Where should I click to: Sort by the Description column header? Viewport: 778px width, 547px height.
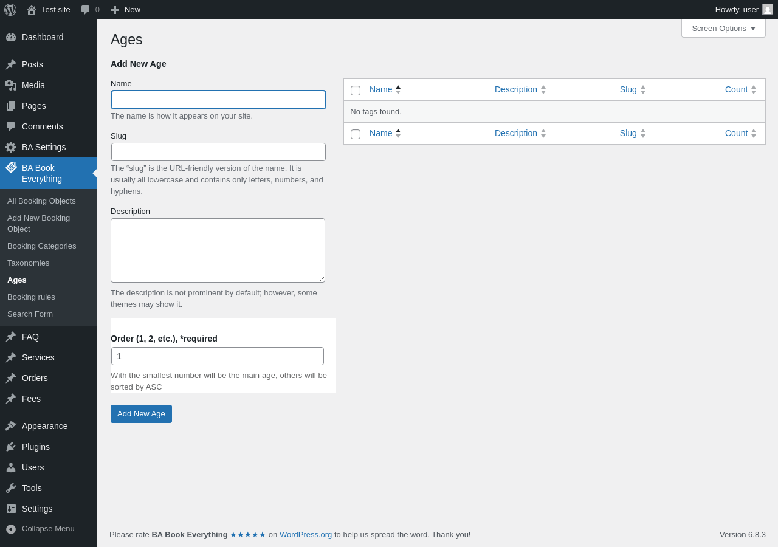pos(516,89)
